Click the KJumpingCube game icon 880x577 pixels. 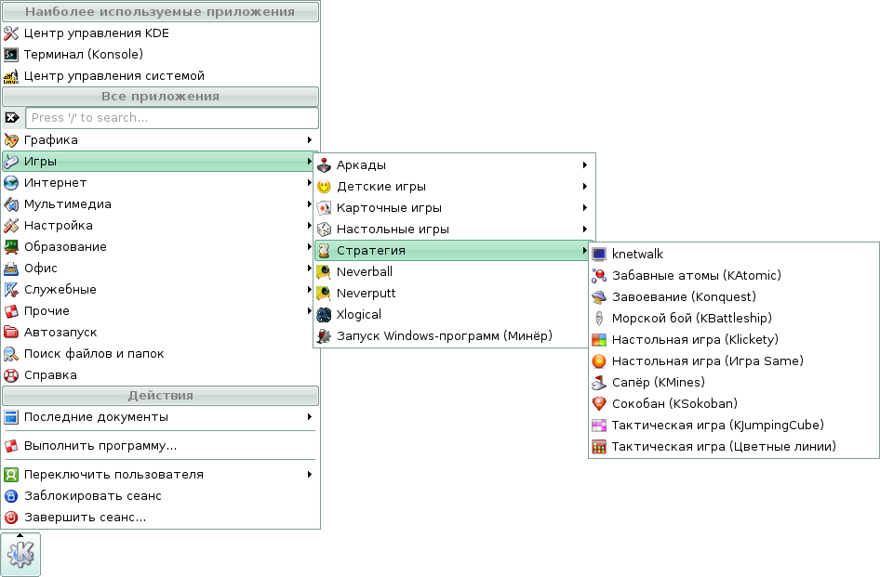[599, 426]
